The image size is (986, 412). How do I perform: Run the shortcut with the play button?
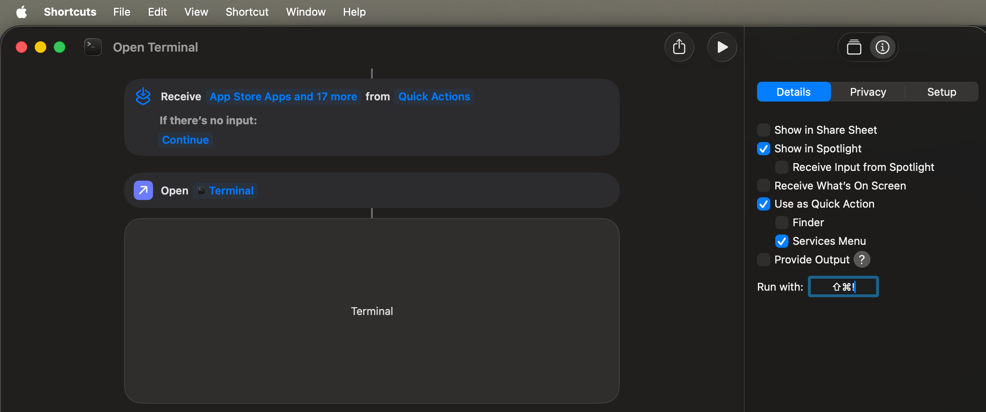tap(722, 47)
